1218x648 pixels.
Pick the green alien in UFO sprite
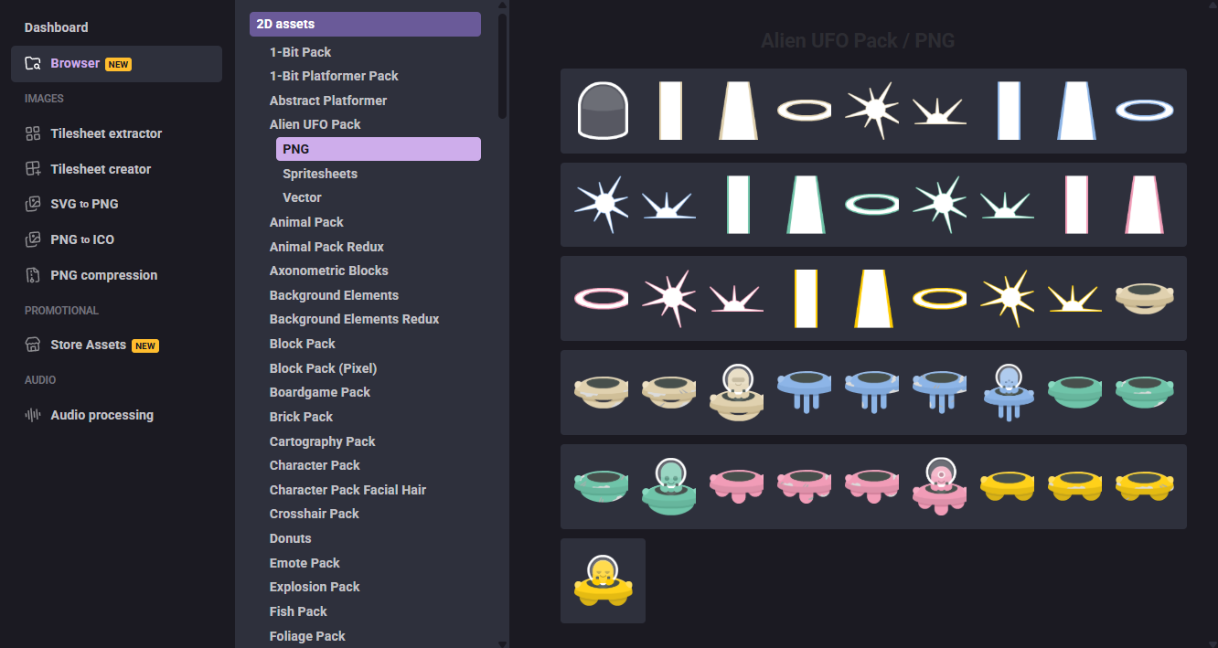coord(670,486)
